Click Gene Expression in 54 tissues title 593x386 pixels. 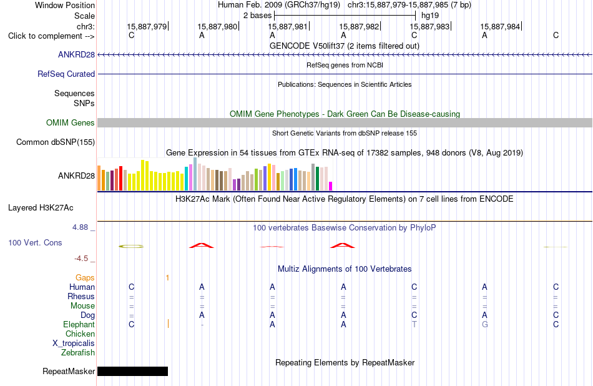(345, 153)
